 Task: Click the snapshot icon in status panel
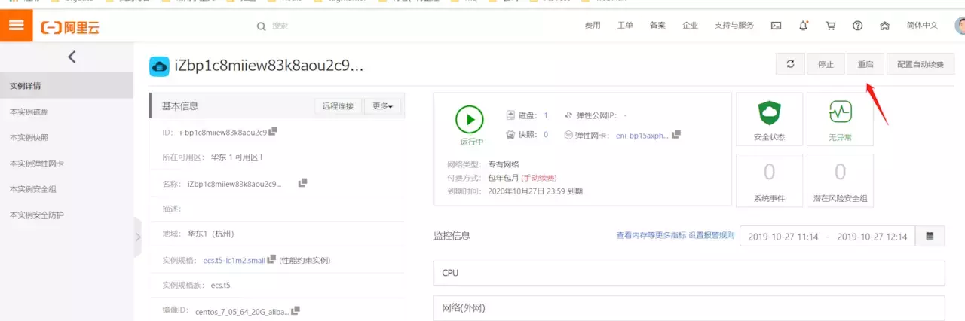coord(511,134)
